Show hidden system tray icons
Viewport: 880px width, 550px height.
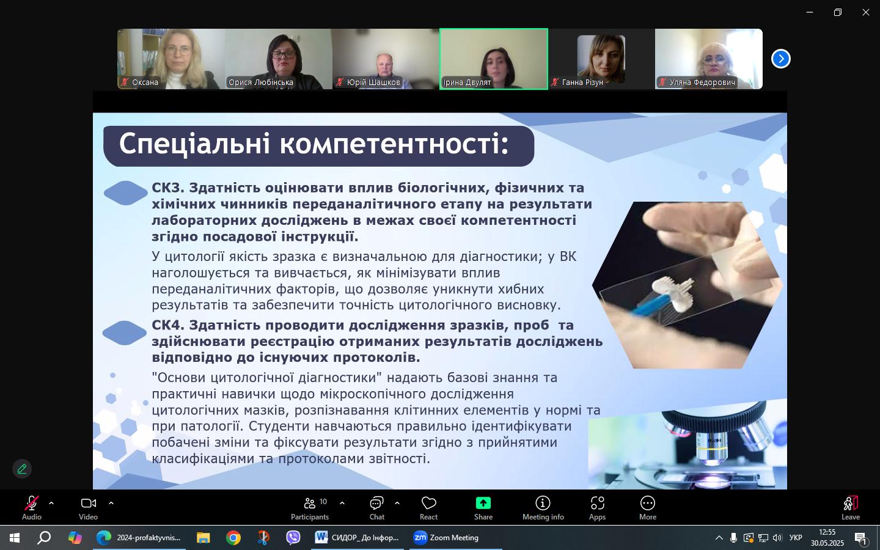[719, 538]
